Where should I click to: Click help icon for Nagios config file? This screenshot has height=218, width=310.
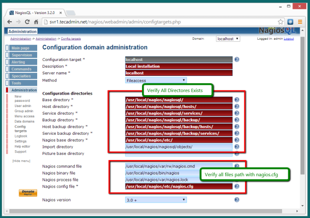[x=237, y=186]
